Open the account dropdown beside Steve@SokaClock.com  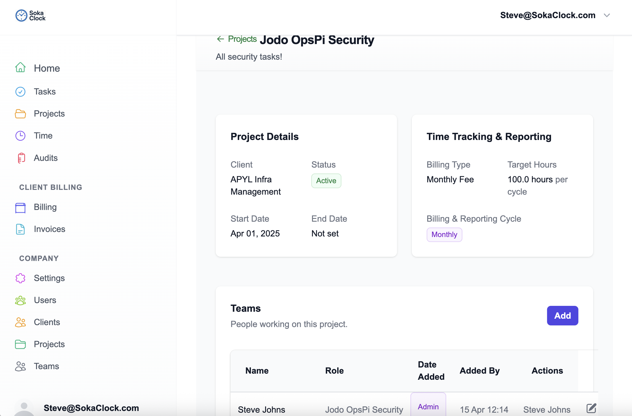click(607, 15)
